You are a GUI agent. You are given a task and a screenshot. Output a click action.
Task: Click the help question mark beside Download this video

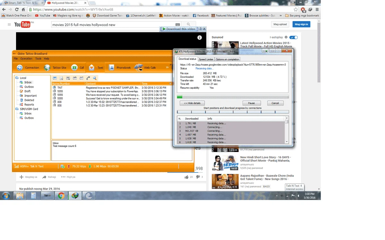point(201,29)
